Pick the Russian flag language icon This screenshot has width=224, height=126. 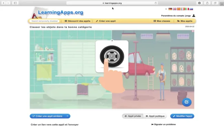click(191, 9)
